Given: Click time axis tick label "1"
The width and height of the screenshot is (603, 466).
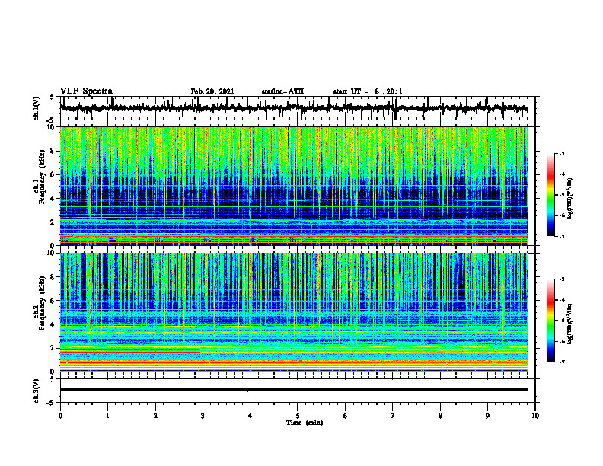Looking at the screenshot, I should pyautogui.click(x=107, y=416).
